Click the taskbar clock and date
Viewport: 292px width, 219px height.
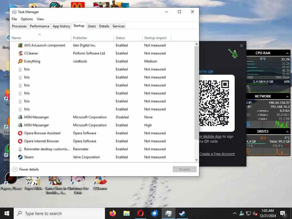coord(267,213)
